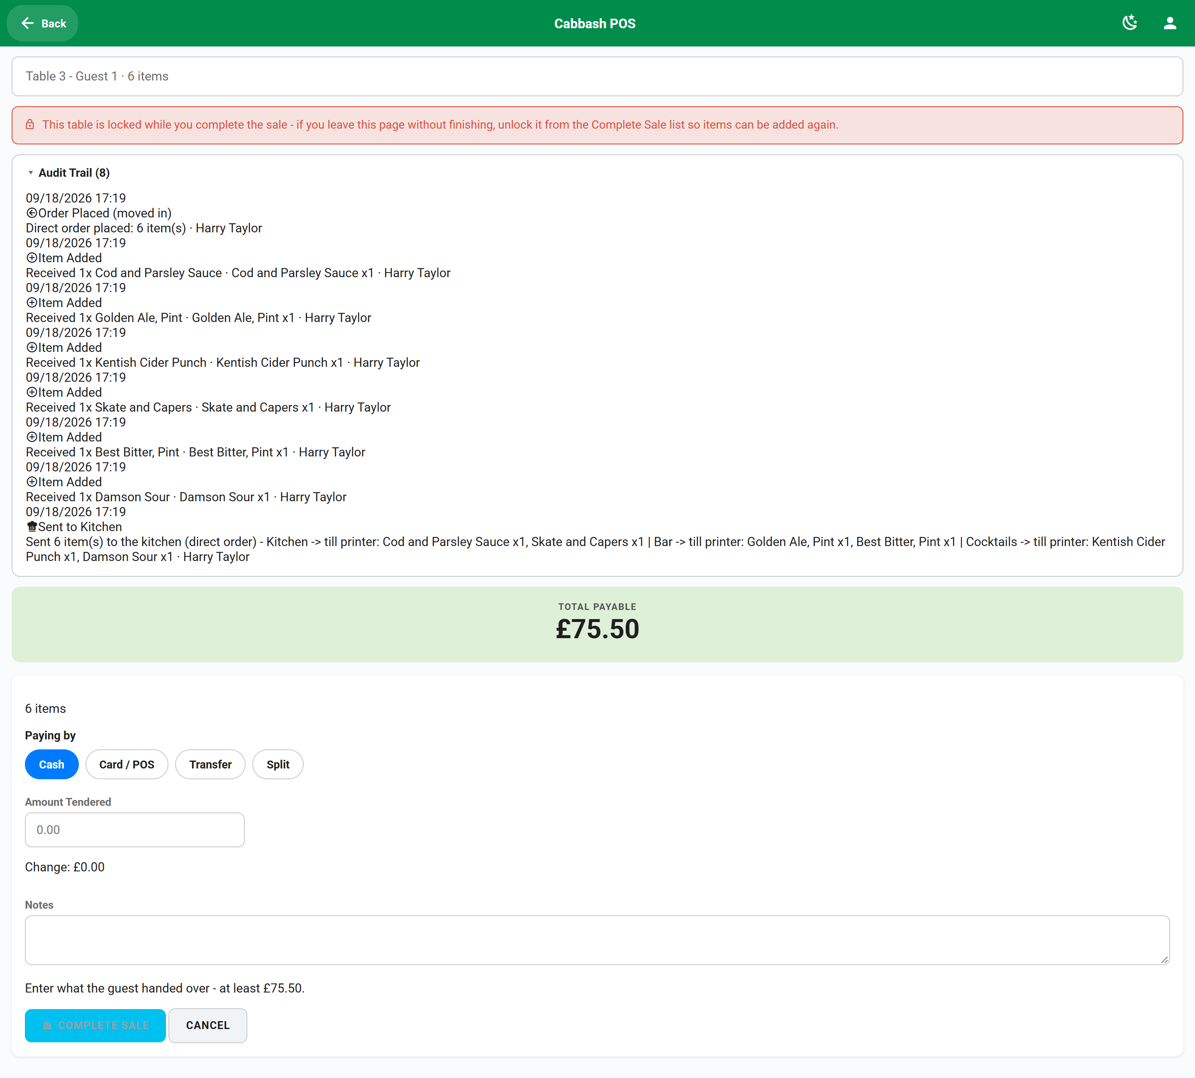The width and height of the screenshot is (1195, 1078).
Task: Click 'Received 1x Skate and Capers' audit line
Action: (x=208, y=407)
